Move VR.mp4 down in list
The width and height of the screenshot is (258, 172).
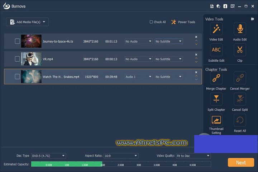[x=196, y=62]
